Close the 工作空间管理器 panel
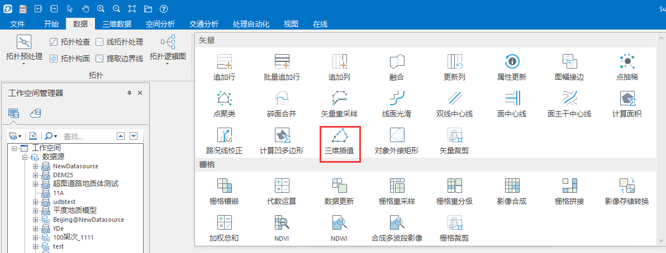The image size is (666, 253). 140,93
